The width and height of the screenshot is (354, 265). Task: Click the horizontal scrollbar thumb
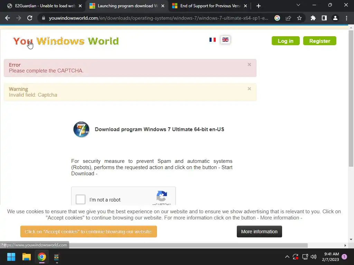188,245
